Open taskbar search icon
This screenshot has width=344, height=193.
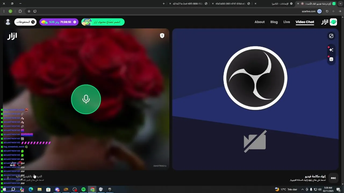(13, 190)
